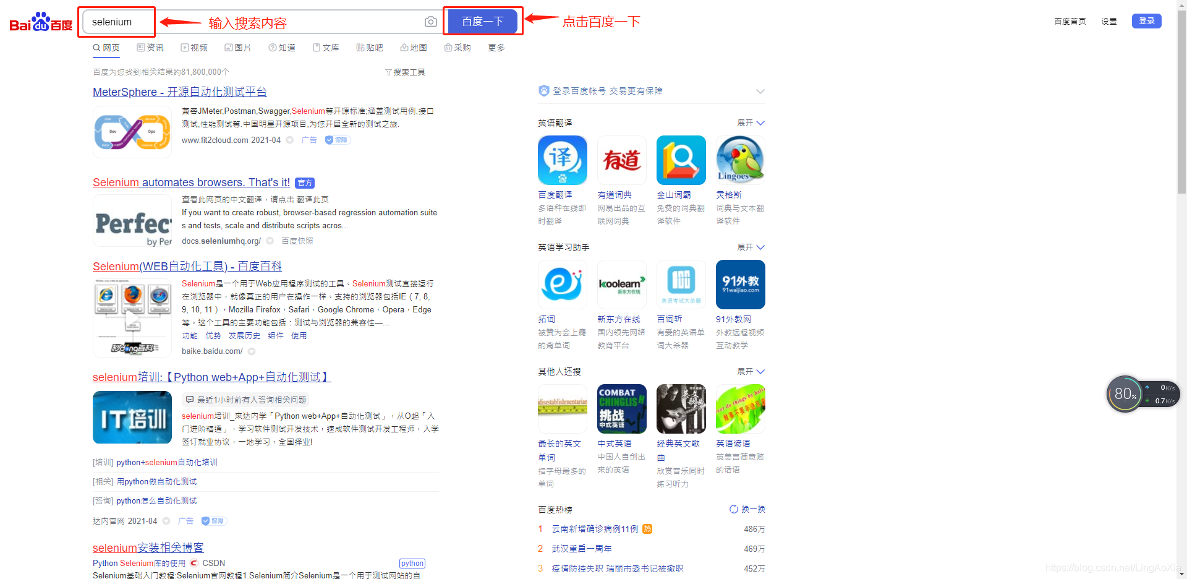This screenshot has height=579, width=1187.
Task: Click the 保障 badge next to 达内官网
Action: pos(214,521)
